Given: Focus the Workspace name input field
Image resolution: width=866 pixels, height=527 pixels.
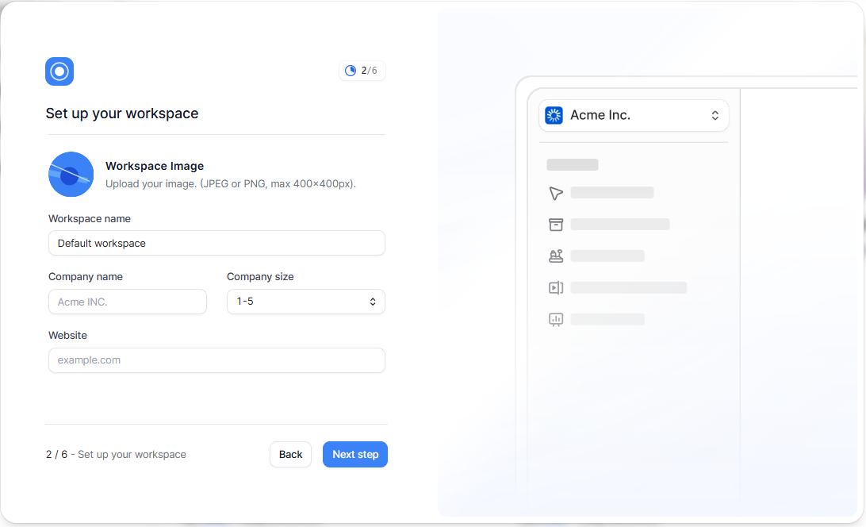Looking at the screenshot, I should coord(216,244).
